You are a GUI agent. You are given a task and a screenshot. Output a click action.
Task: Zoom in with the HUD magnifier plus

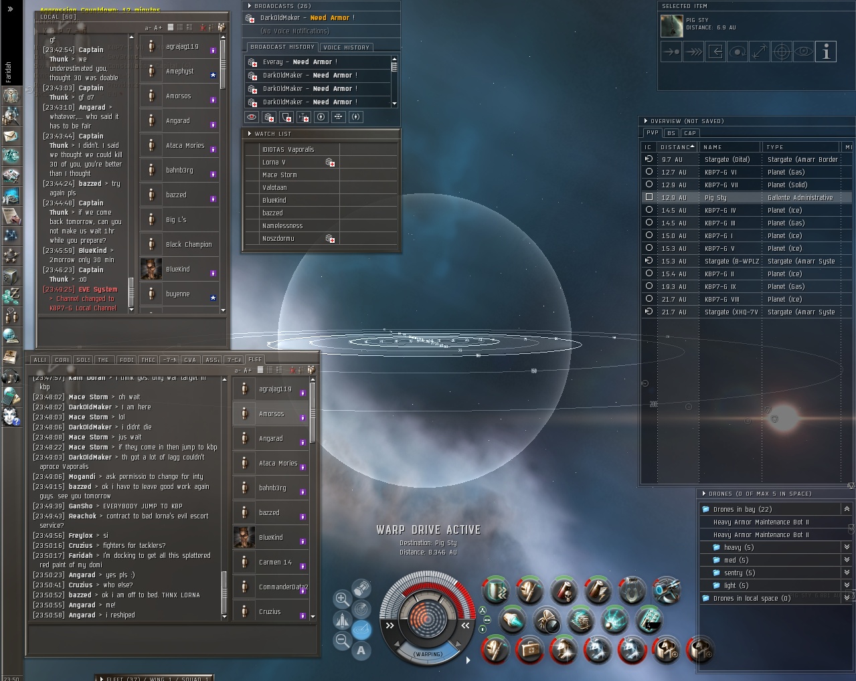pos(342,599)
